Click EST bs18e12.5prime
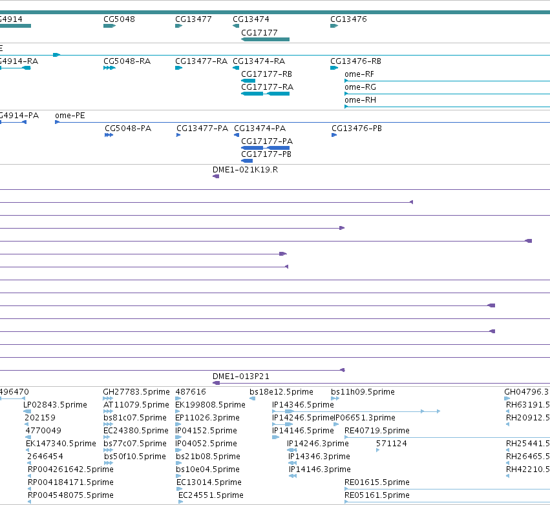This screenshot has width=550, height=505. (x=281, y=392)
